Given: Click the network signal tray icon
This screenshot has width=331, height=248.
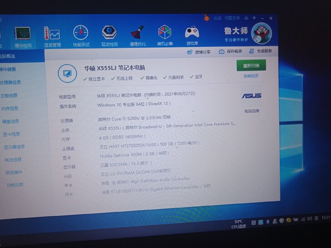Looking at the screenshot, I should [303, 219].
